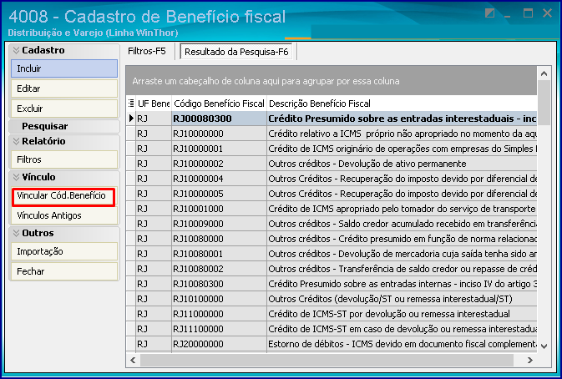Select code cell RJ11100000
Viewport: 562px width, 379px height.
(219, 329)
